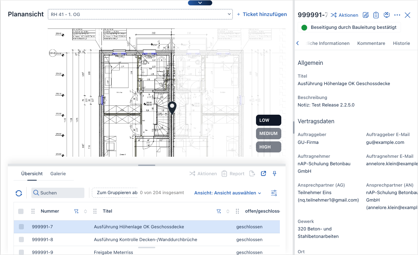Click the pin icon in list toolbar

(x=275, y=173)
